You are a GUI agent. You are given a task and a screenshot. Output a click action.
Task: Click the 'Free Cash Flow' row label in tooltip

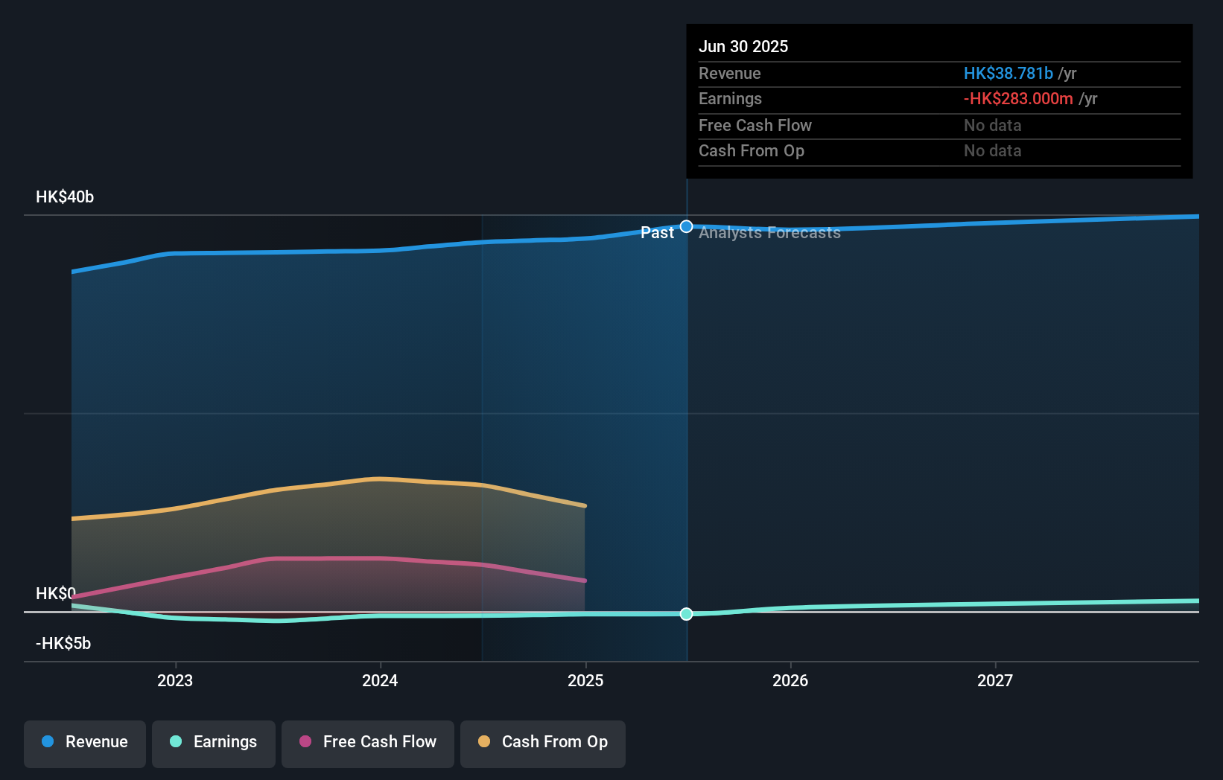755,125
